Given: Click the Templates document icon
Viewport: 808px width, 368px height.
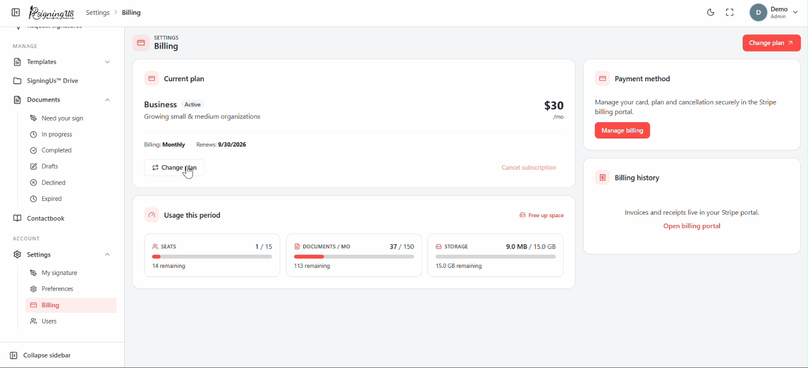Looking at the screenshot, I should coord(17,62).
